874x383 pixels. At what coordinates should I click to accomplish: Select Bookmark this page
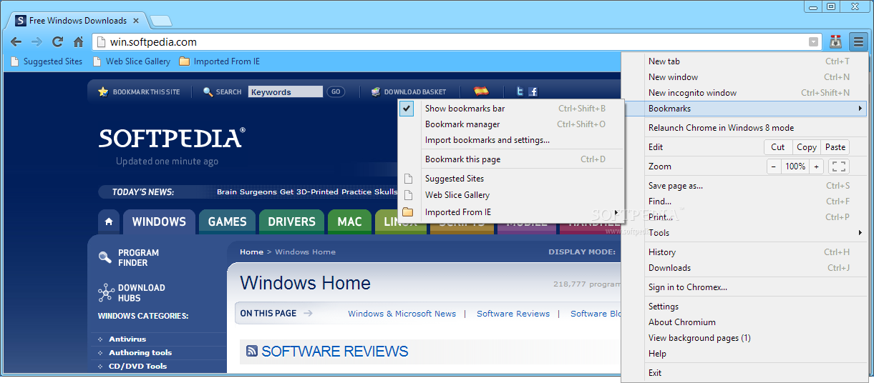pyautogui.click(x=511, y=159)
